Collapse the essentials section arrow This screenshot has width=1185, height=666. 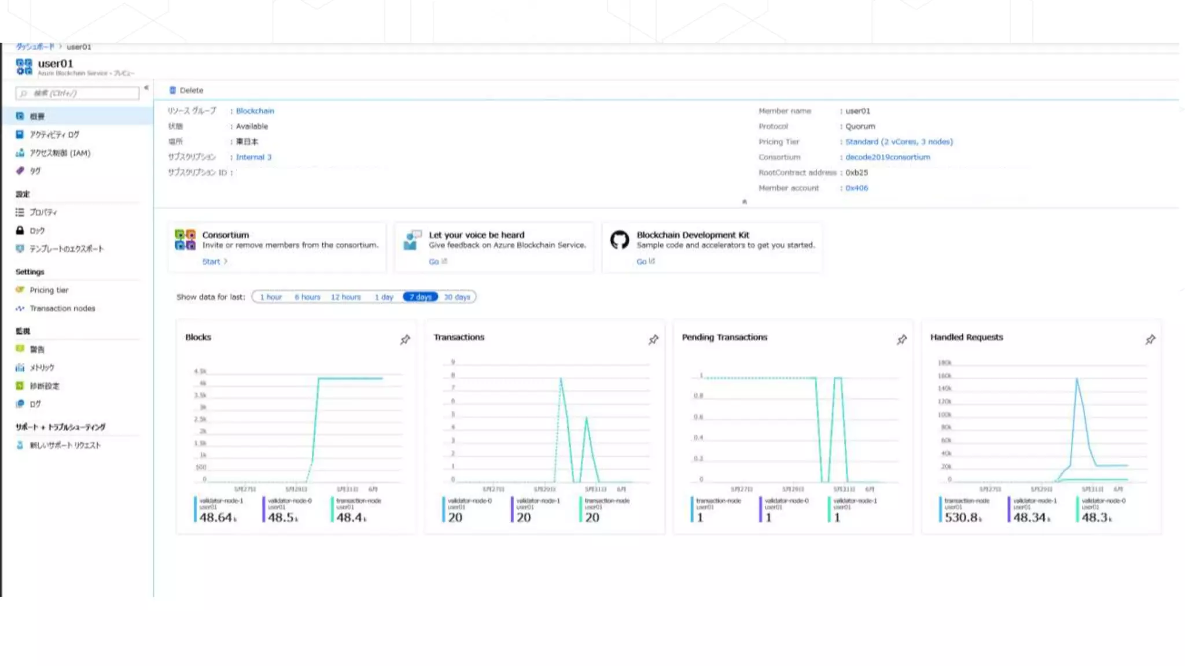point(744,202)
